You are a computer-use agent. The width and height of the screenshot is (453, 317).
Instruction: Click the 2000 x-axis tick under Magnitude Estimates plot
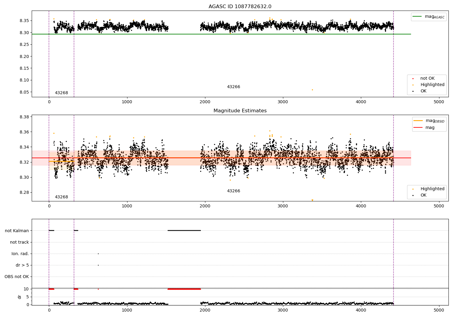pos(205,206)
